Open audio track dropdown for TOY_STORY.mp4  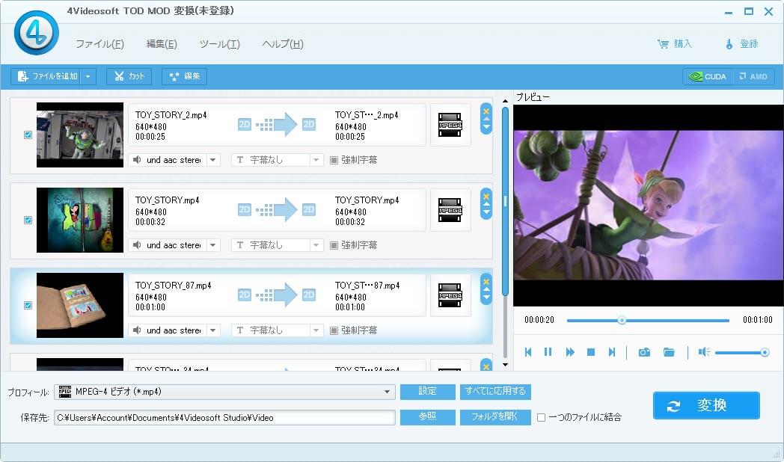pyautogui.click(x=213, y=245)
